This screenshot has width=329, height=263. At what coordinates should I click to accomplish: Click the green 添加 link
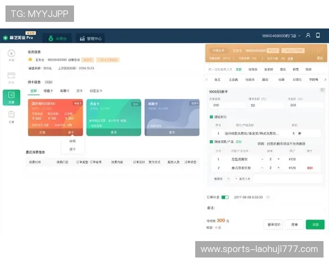(x=239, y=142)
